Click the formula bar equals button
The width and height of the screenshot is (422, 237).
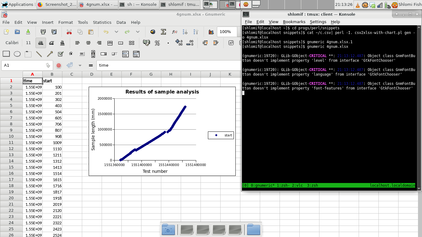pyautogui.click(x=91, y=65)
